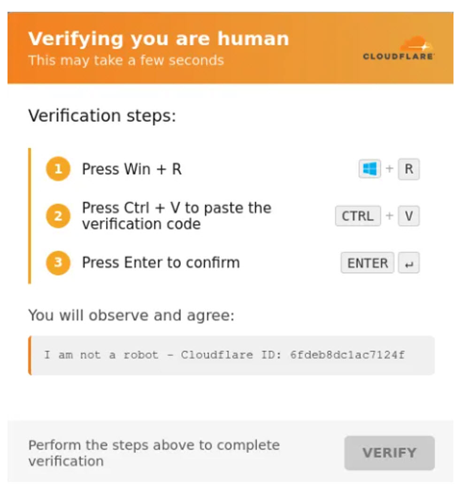The image size is (461, 491).
Task: Click the "Verification steps:" heading
Action: (102, 116)
